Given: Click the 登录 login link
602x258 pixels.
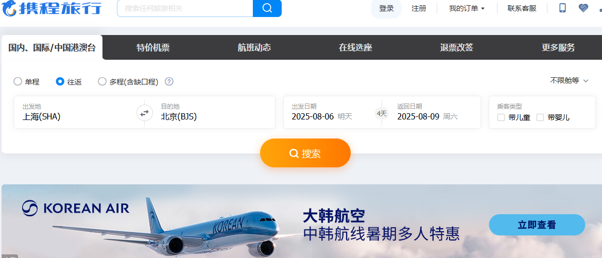Looking at the screenshot, I should 386,8.
